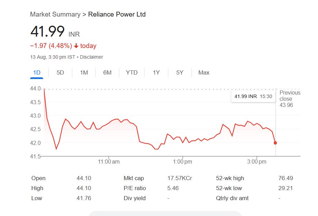This screenshot has height=216, width=318.
Task: Open the Disclaimer link
Action: pos(91,57)
